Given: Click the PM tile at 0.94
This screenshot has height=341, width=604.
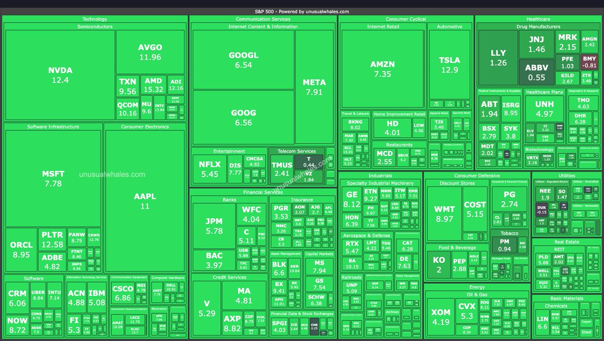Looking at the screenshot, I should pos(504,245).
